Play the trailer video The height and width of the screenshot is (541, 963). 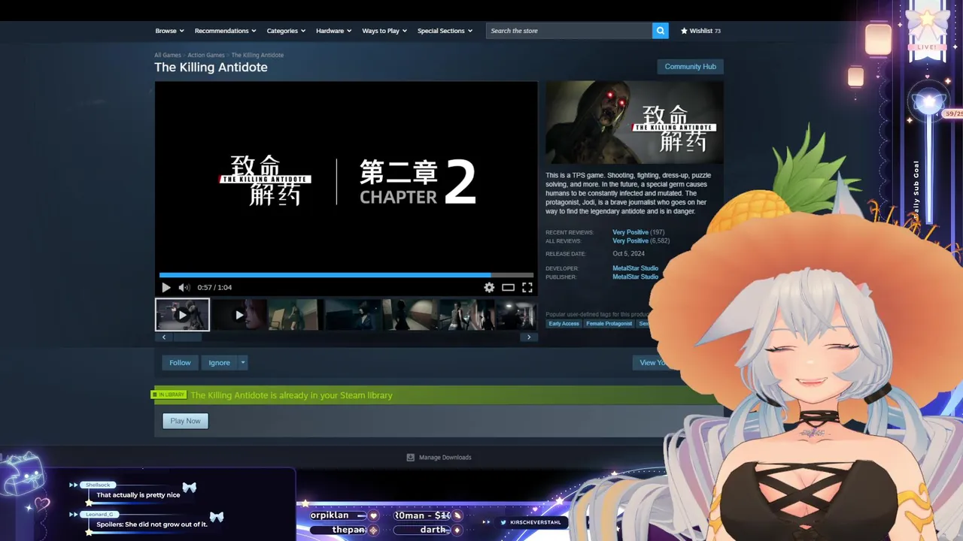pos(166,287)
